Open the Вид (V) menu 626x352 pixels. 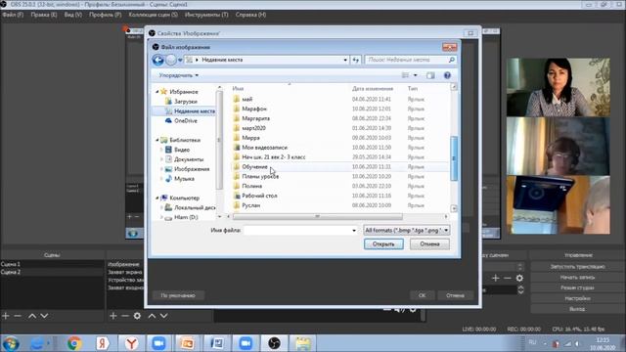point(73,15)
